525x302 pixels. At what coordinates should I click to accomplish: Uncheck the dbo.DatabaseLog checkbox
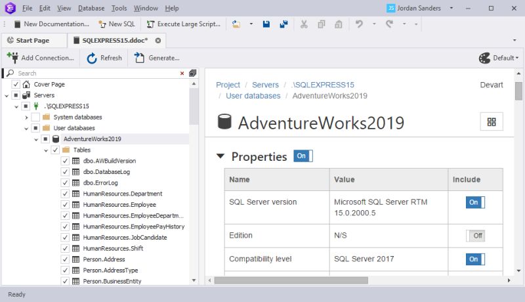(x=65, y=172)
